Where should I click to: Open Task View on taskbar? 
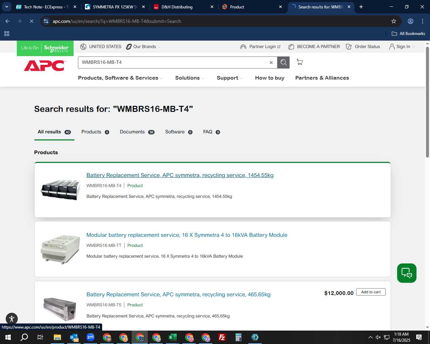[40, 337]
